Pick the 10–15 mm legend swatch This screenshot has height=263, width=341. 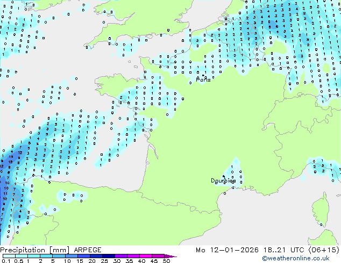71,256
